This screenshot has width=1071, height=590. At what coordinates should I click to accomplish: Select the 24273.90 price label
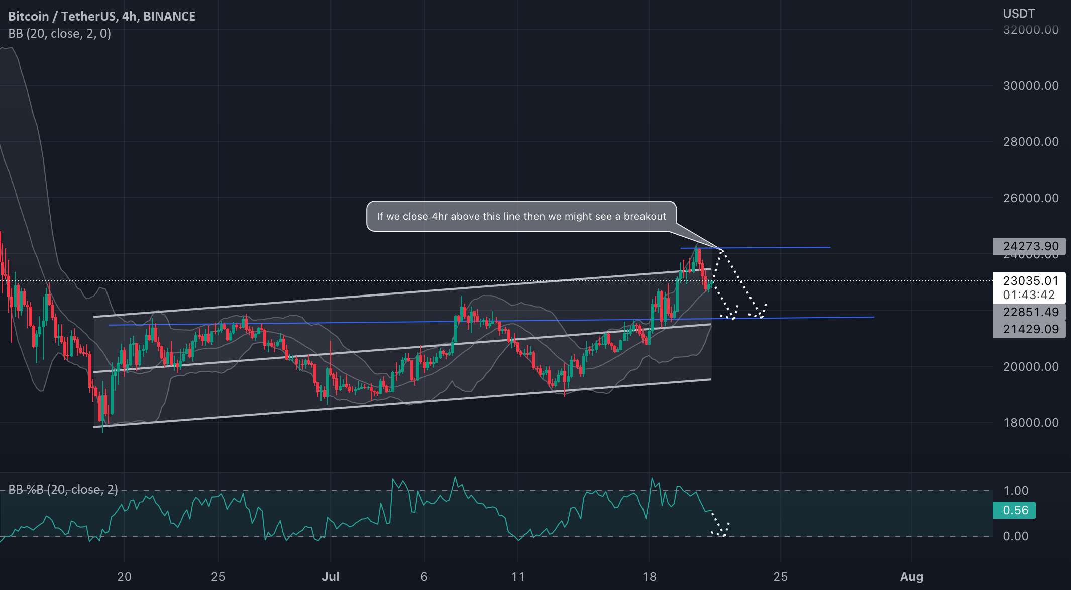click(1029, 246)
